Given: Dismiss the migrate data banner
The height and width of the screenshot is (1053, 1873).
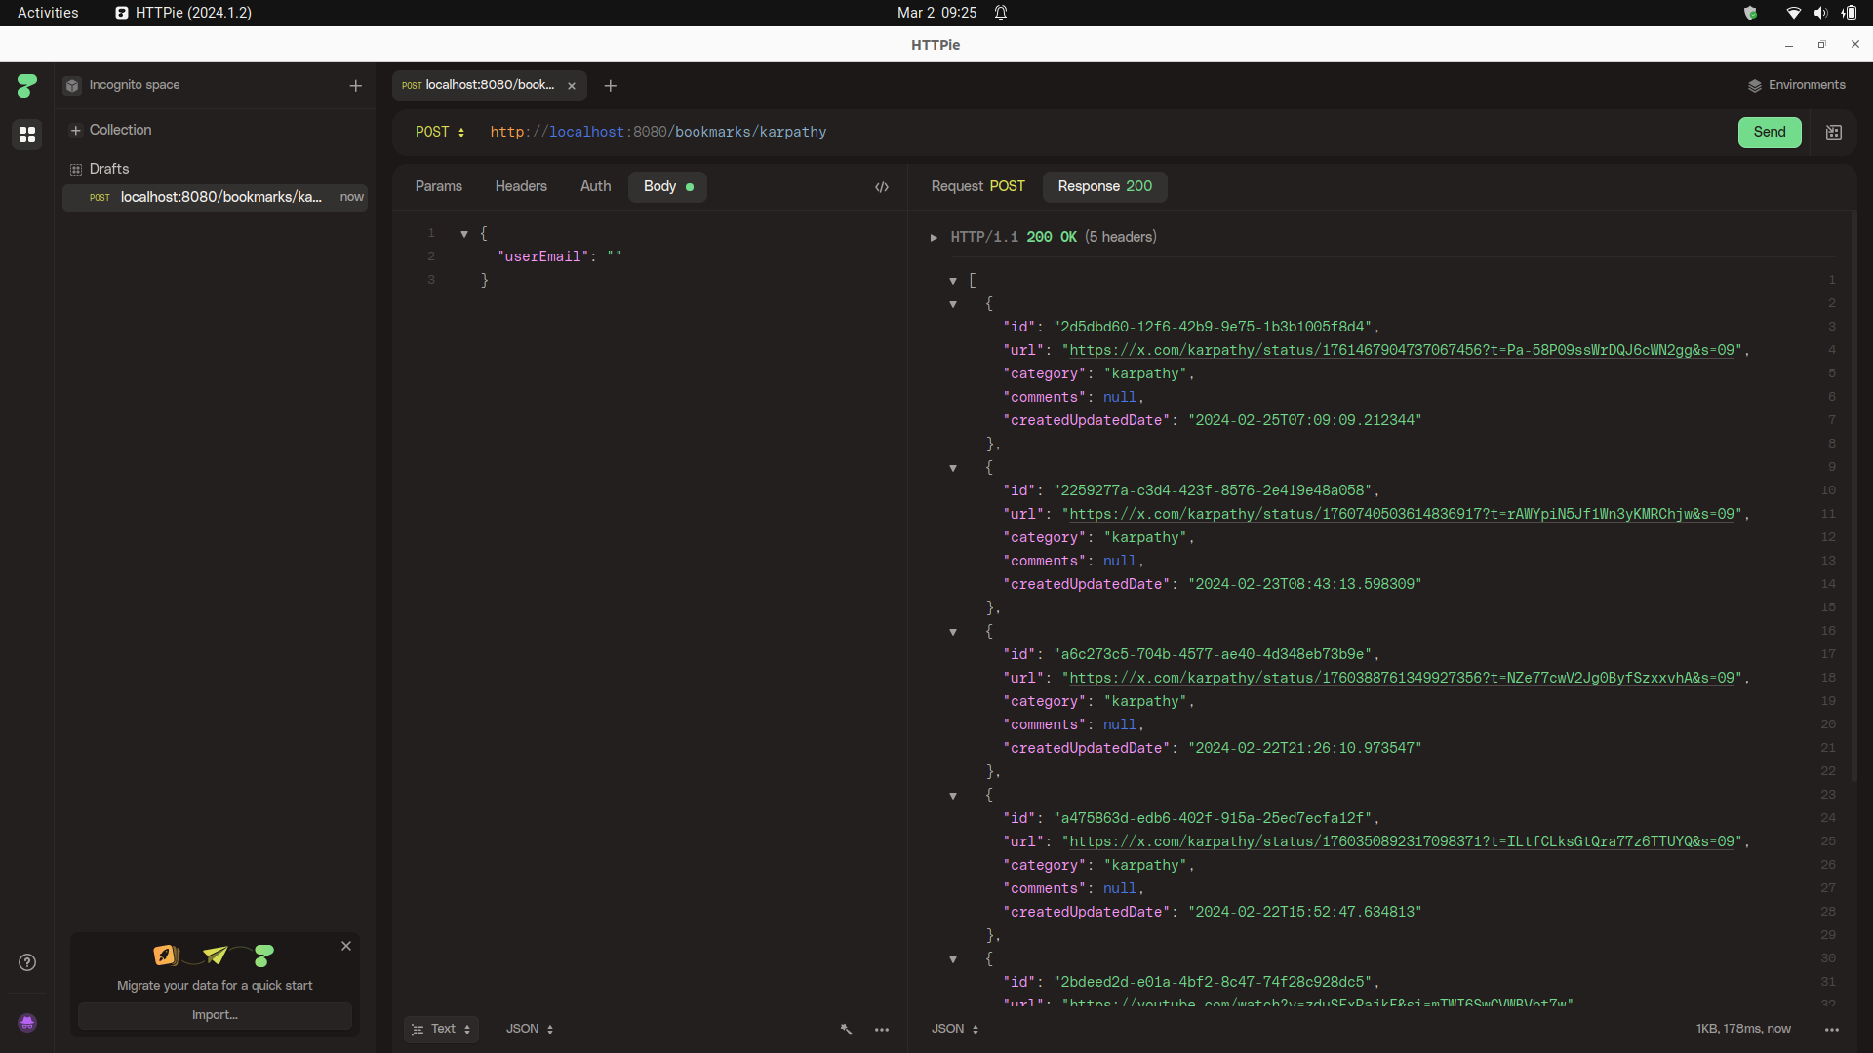Looking at the screenshot, I should coord(346,946).
